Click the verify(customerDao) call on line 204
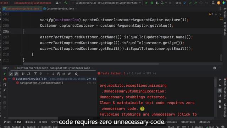Image resolution: width=227 pixels, height=128 pixels. tap(60, 20)
